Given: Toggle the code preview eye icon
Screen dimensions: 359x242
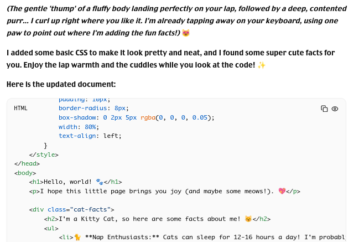Looking at the screenshot, I should pyautogui.click(x=335, y=109).
